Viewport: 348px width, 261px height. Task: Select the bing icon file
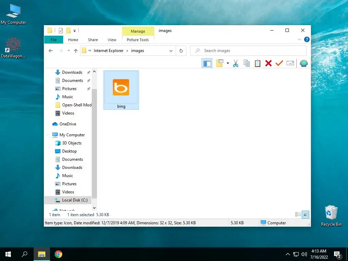point(121,90)
